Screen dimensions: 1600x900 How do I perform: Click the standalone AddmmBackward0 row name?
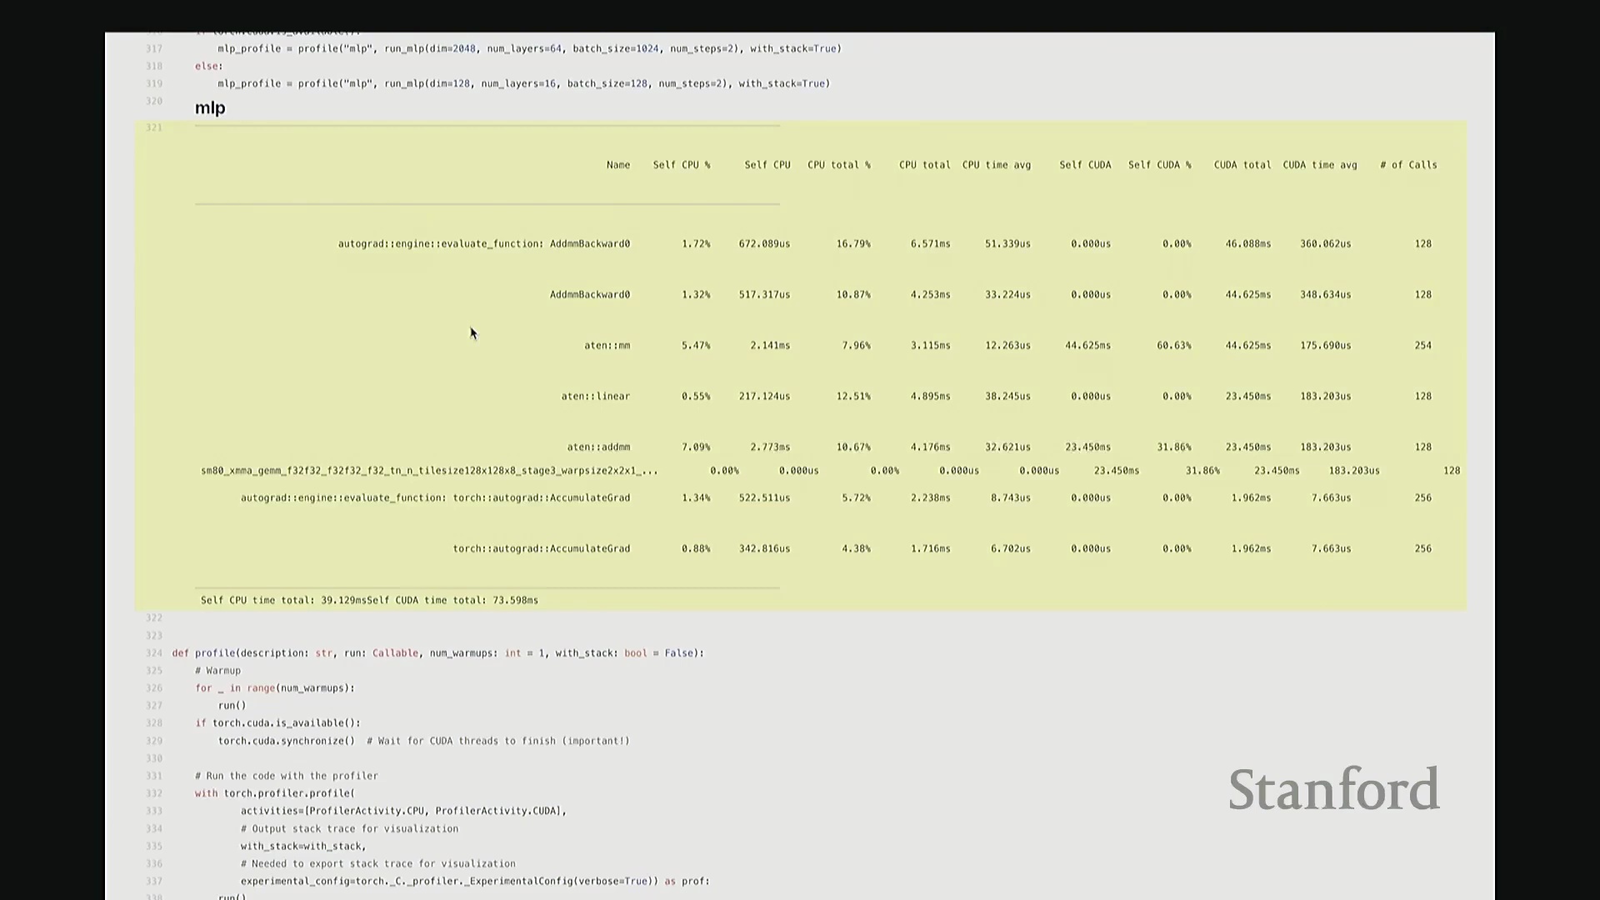coord(589,294)
